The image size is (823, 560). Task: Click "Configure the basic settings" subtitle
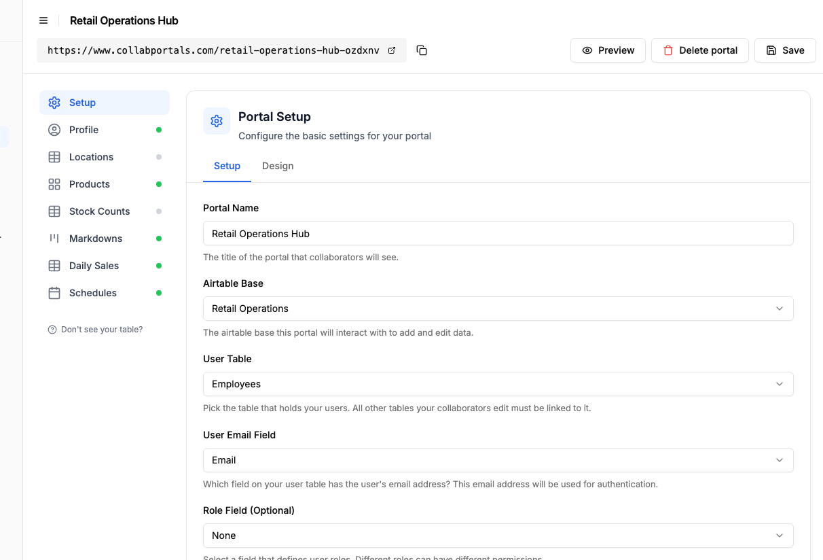click(335, 136)
